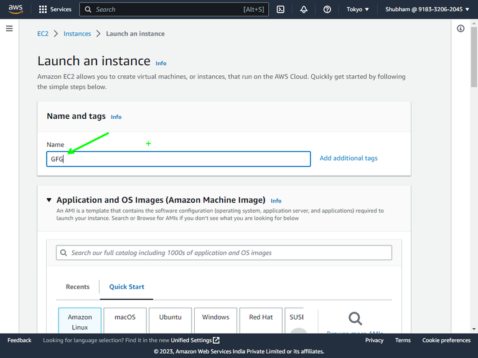
Task: Click the browse more AMIs magnifier icon
Action: click(x=355, y=319)
